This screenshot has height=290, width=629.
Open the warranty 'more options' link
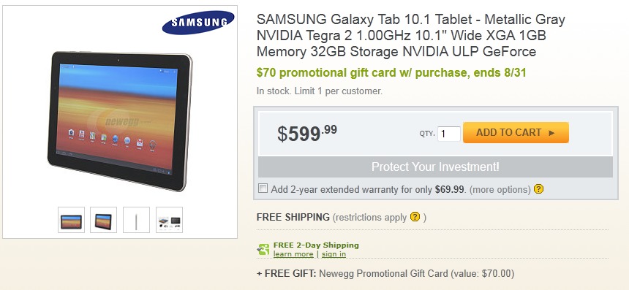pyautogui.click(x=500, y=189)
